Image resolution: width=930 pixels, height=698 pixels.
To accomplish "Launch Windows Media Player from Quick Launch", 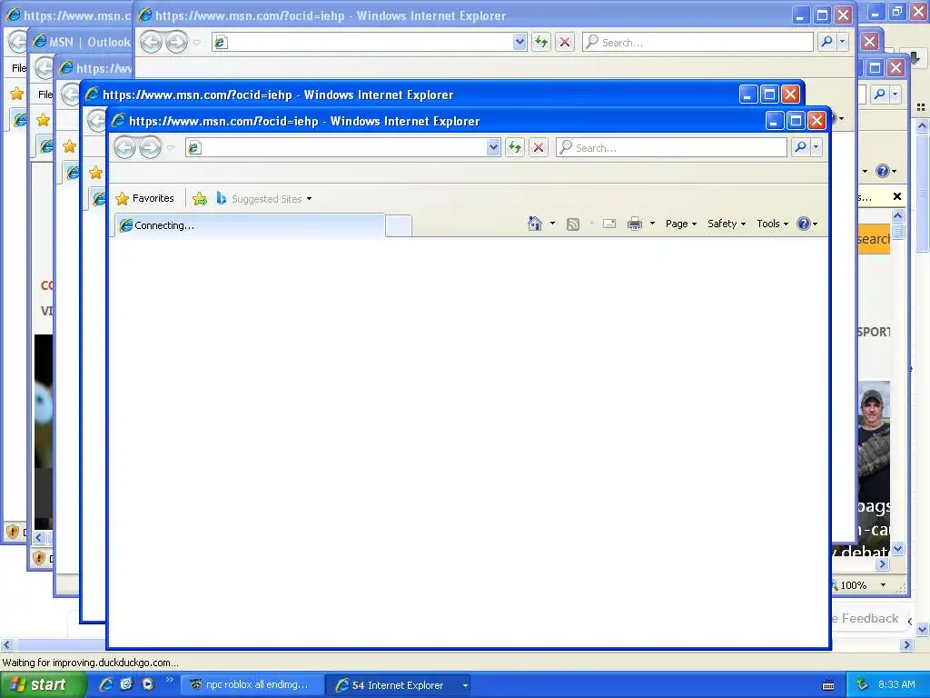I will click(x=148, y=684).
